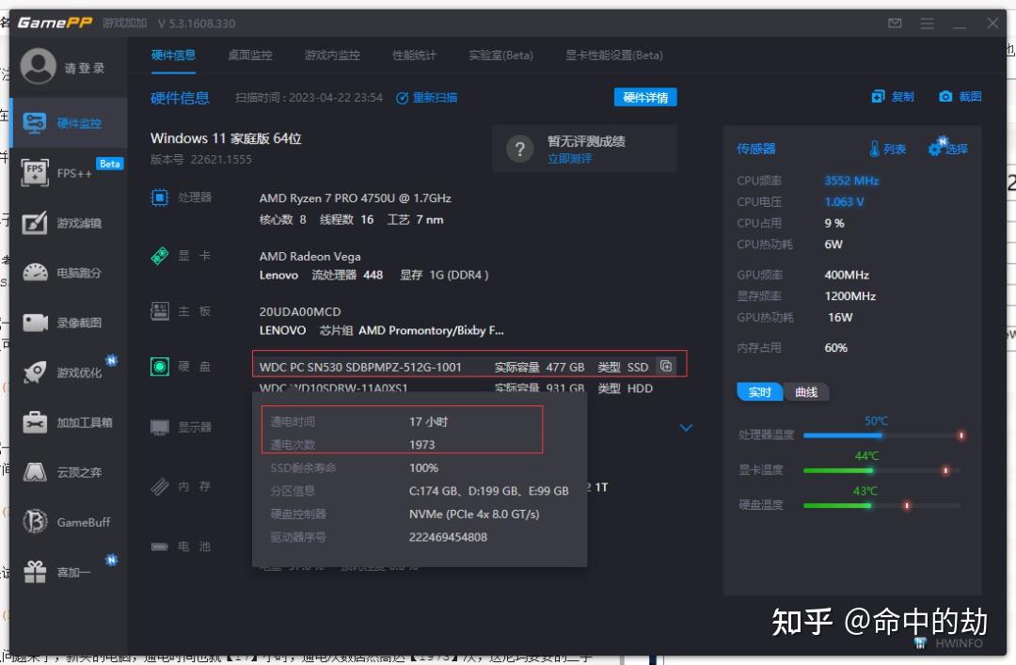Click the 内存占用 60% value

pos(836,348)
